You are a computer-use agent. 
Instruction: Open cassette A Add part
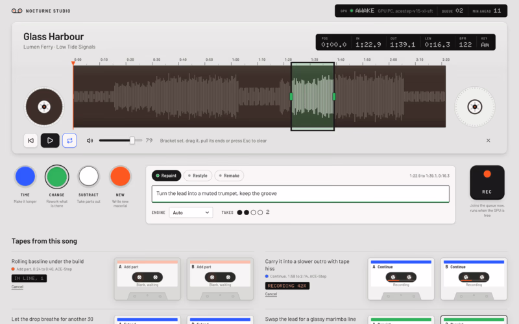[147, 279]
